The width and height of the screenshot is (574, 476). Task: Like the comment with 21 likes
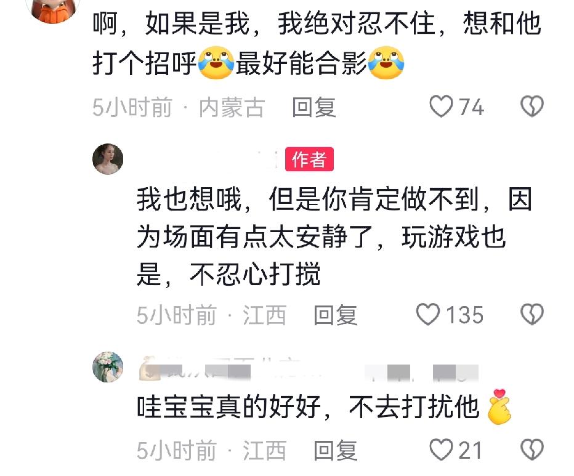441,450
